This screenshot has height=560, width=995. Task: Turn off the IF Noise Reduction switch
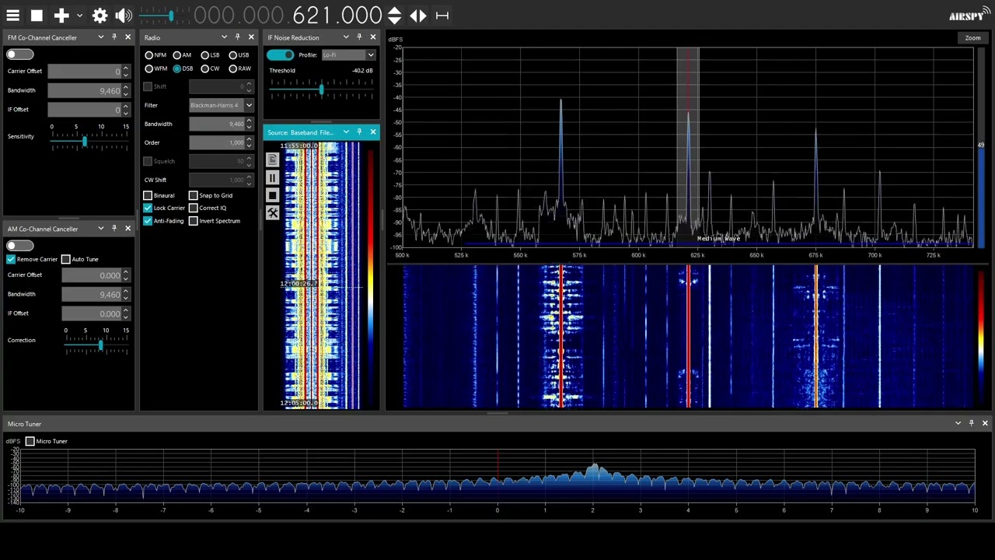280,54
